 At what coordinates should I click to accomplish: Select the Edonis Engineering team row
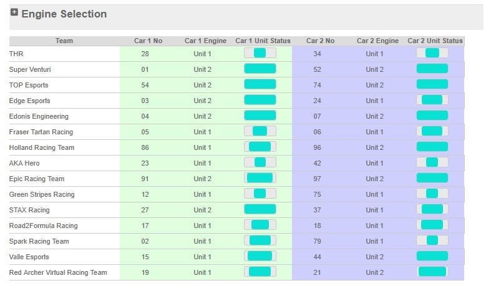coord(39,116)
